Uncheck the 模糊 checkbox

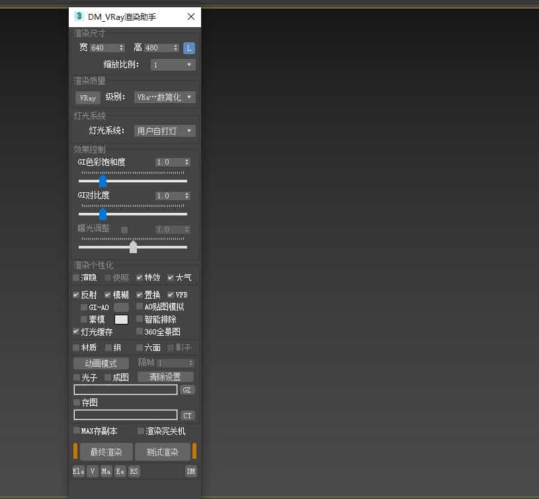[x=108, y=295]
